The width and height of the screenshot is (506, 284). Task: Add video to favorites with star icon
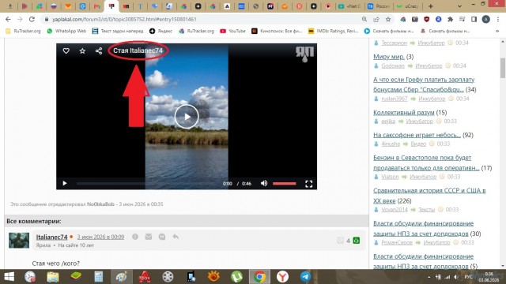point(82,50)
